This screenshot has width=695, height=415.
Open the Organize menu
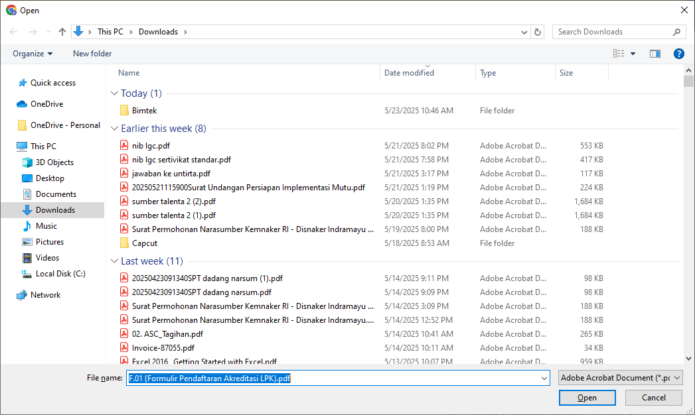click(x=33, y=54)
